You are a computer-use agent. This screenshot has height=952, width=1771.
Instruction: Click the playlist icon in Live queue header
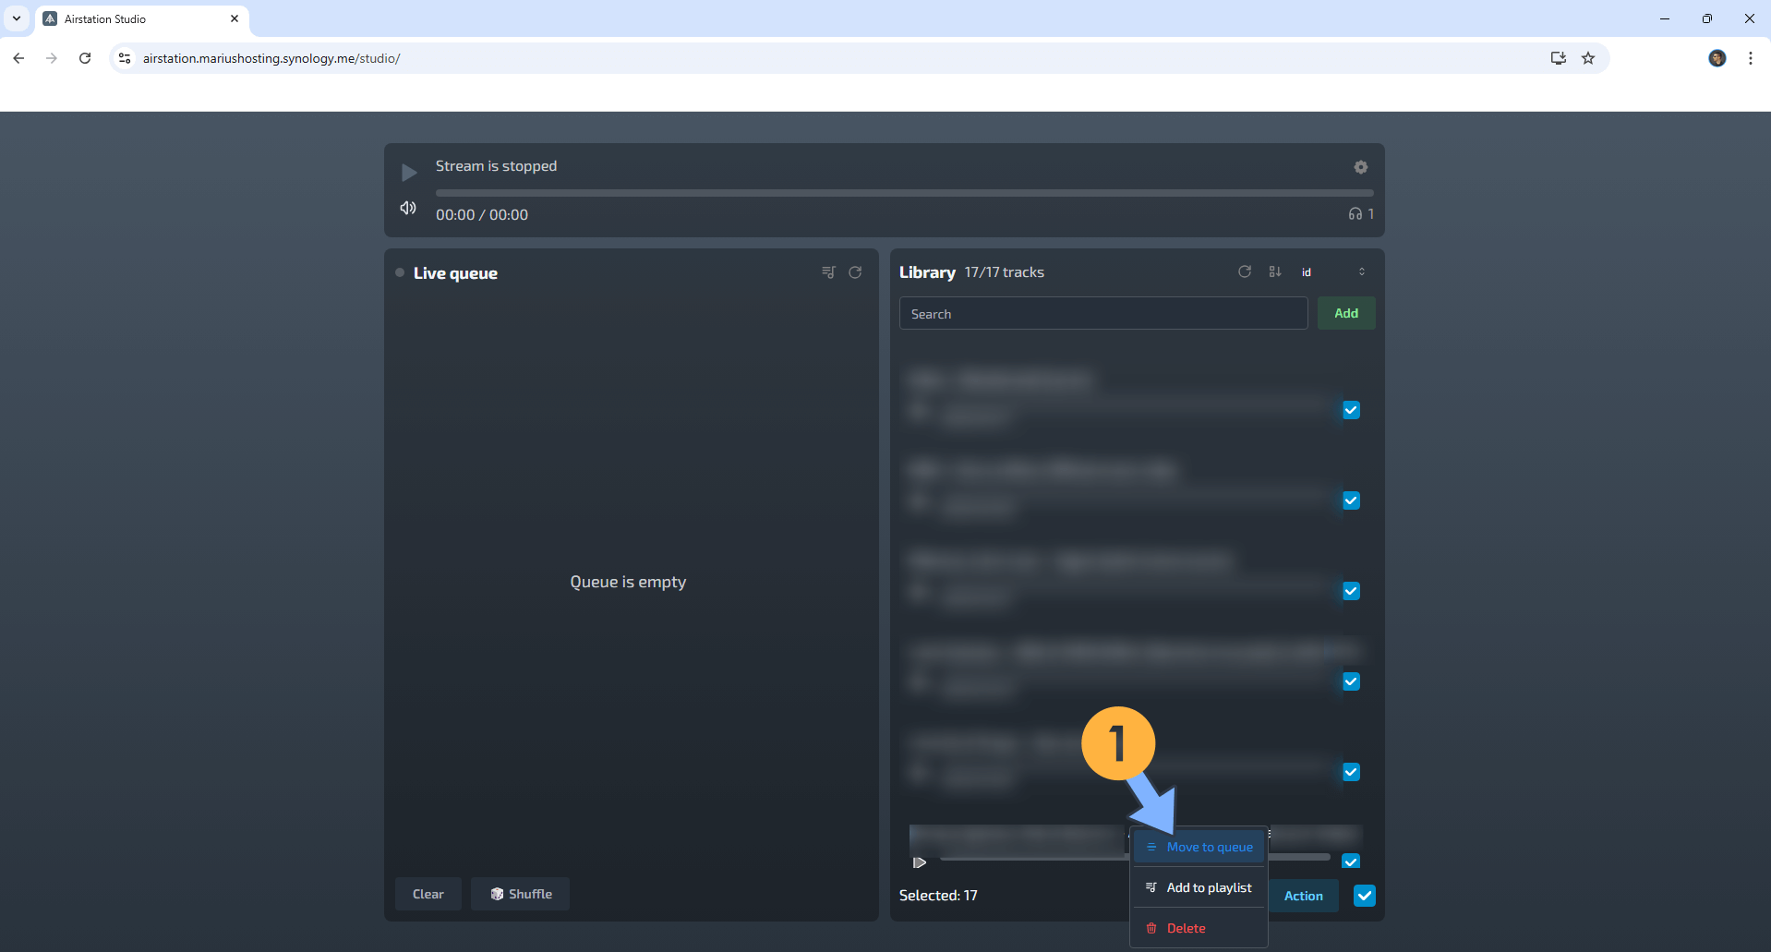coord(828,271)
